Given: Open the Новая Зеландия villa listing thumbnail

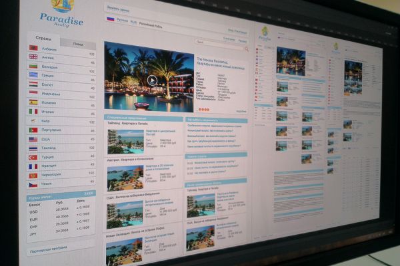Looking at the screenshot, I should [124, 251].
